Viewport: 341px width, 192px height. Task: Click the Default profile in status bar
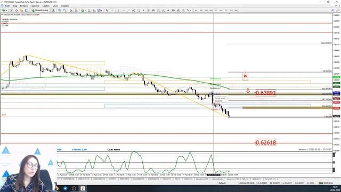(x=222, y=183)
